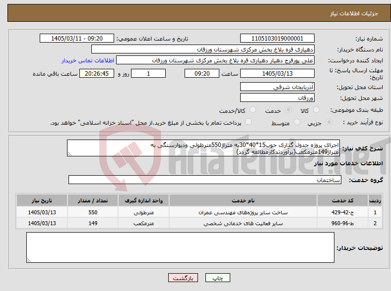Click the تعداد / مقدار column header
The height and width of the screenshot is (291, 391).
pos(93,200)
